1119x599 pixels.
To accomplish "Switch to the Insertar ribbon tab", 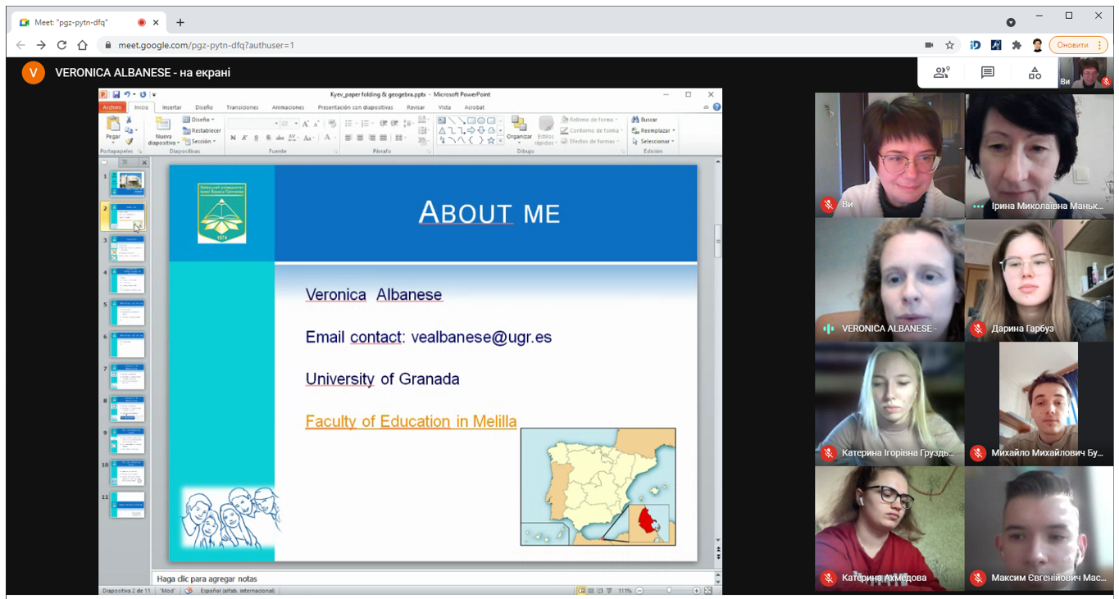I will pos(171,107).
